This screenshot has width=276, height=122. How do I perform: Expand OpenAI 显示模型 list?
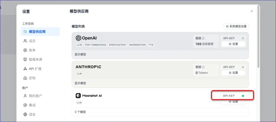click(80, 54)
